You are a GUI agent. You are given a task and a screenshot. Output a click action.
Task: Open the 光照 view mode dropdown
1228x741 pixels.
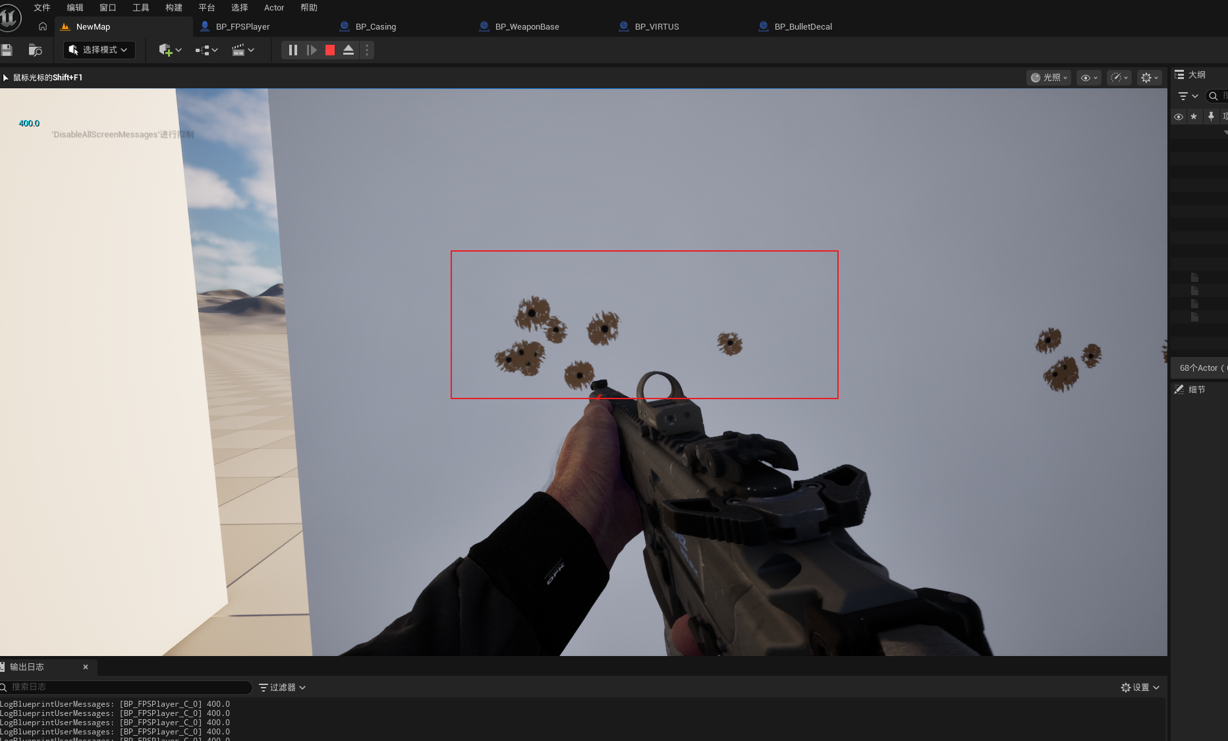pos(1049,78)
